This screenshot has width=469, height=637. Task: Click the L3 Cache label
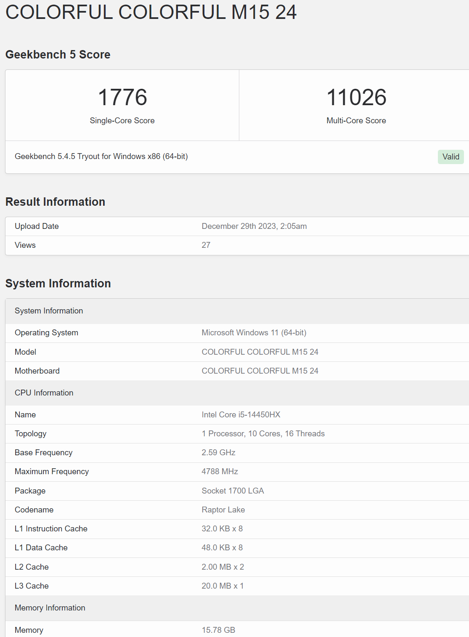tap(32, 586)
